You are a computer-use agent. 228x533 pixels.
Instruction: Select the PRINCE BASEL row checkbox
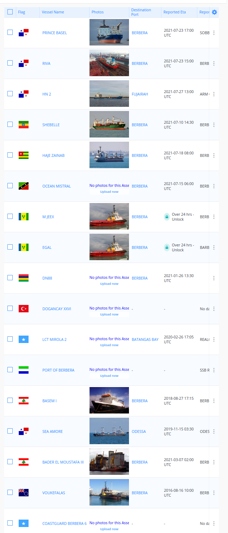10,33
